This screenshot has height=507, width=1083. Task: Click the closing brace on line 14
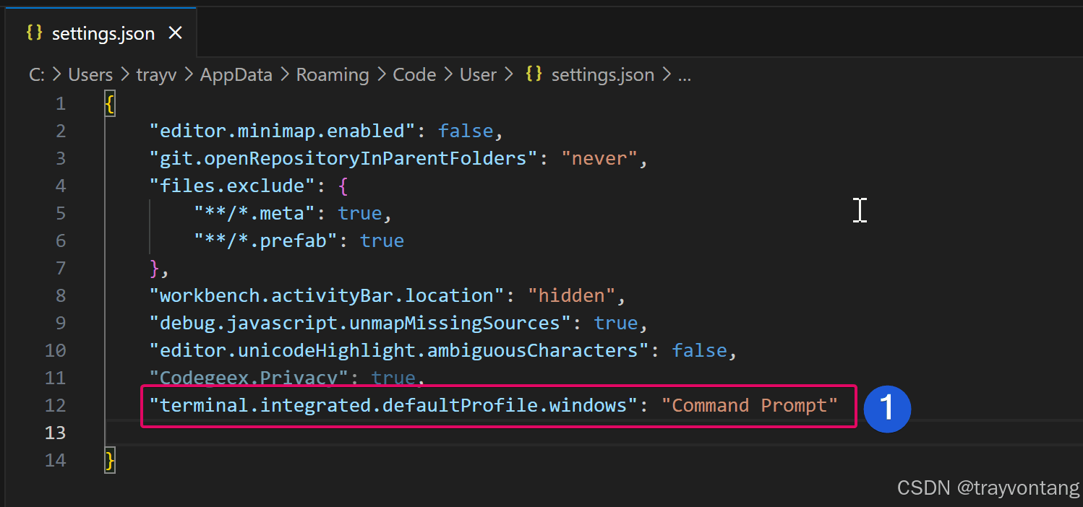point(110,461)
